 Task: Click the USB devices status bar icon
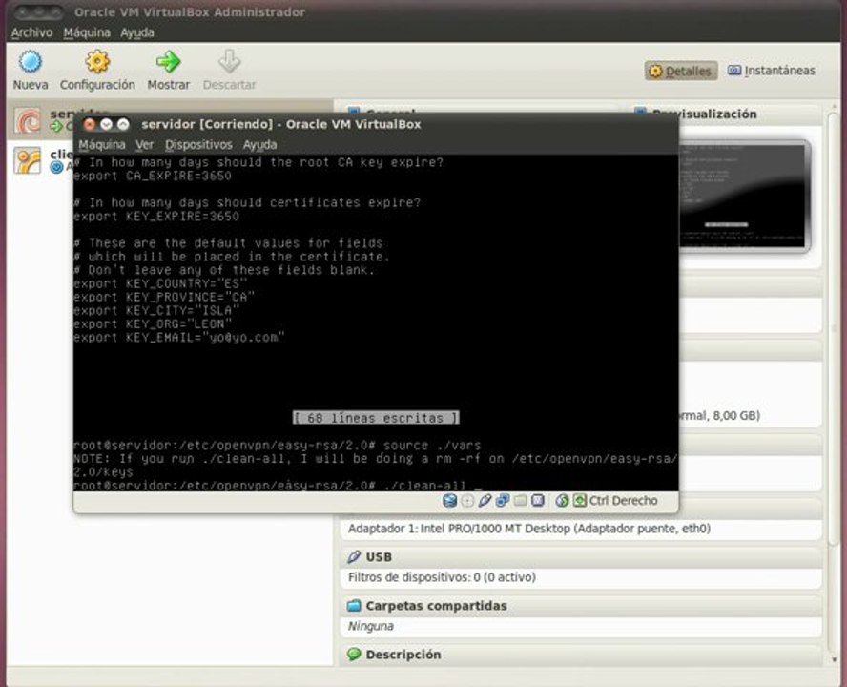coord(485,501)
